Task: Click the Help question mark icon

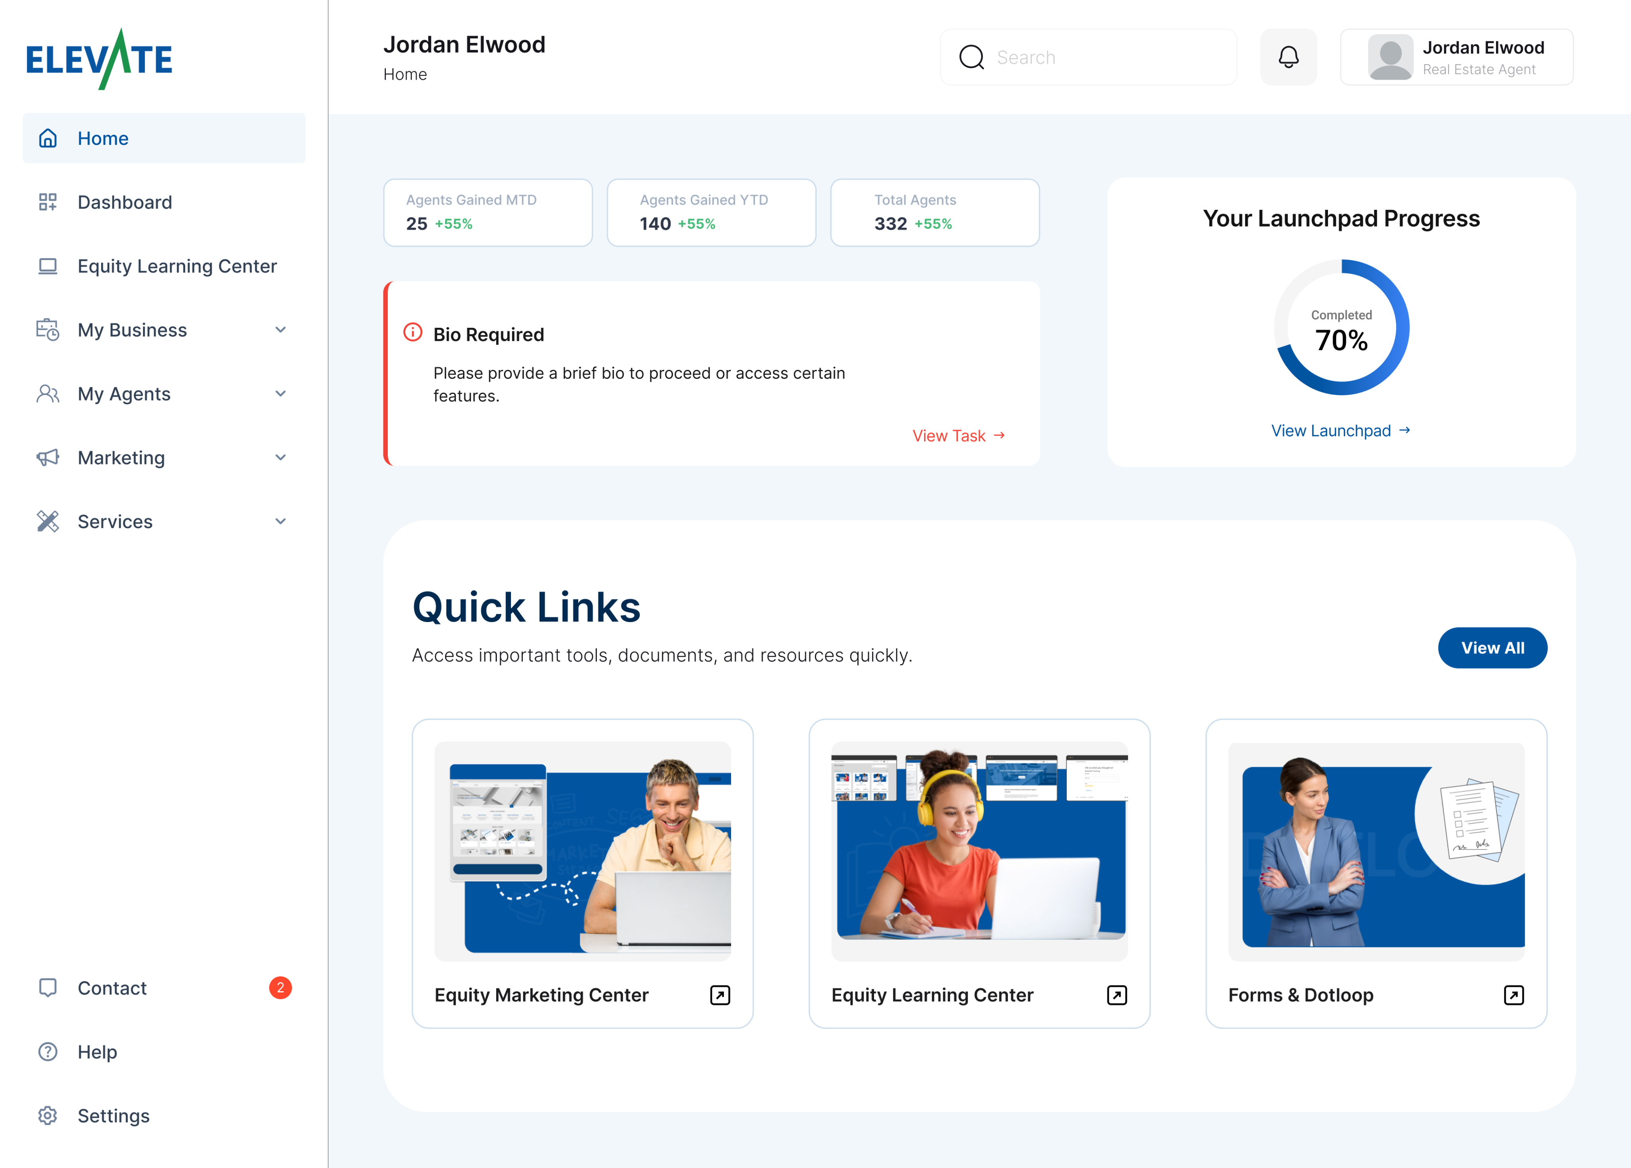Action: (x=48, y=1051)
